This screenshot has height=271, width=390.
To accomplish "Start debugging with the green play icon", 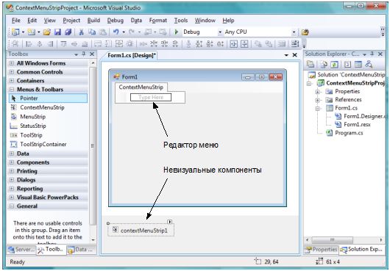I will 177,32.
